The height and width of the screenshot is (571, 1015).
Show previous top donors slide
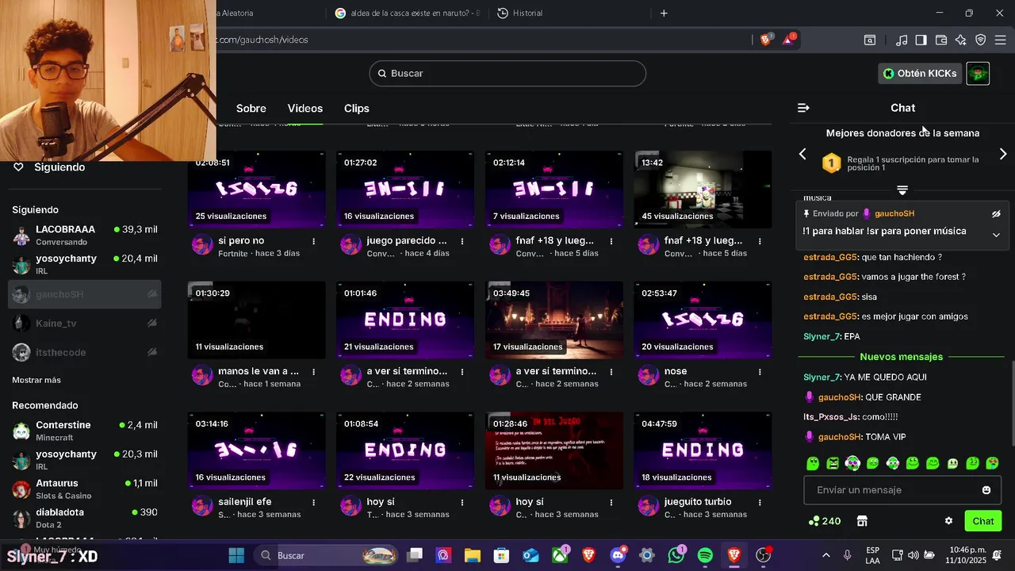[802, 154]
